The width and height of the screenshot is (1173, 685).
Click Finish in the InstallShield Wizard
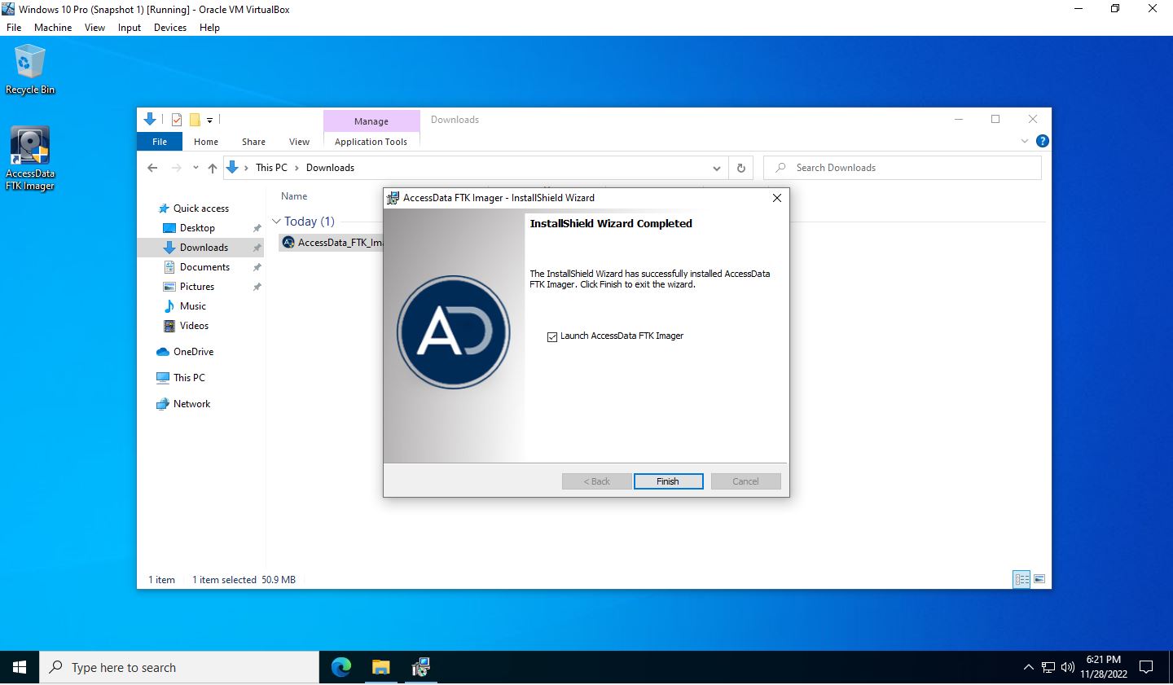pyautogui.click(x=668, y=481)
